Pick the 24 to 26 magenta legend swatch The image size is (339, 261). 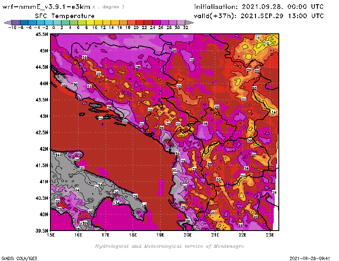pos(156,22)
